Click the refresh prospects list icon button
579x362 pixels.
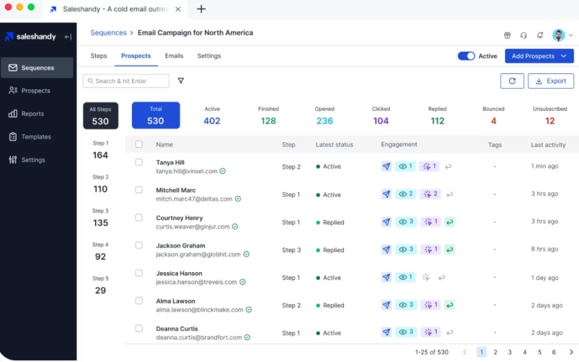[512, 81]
